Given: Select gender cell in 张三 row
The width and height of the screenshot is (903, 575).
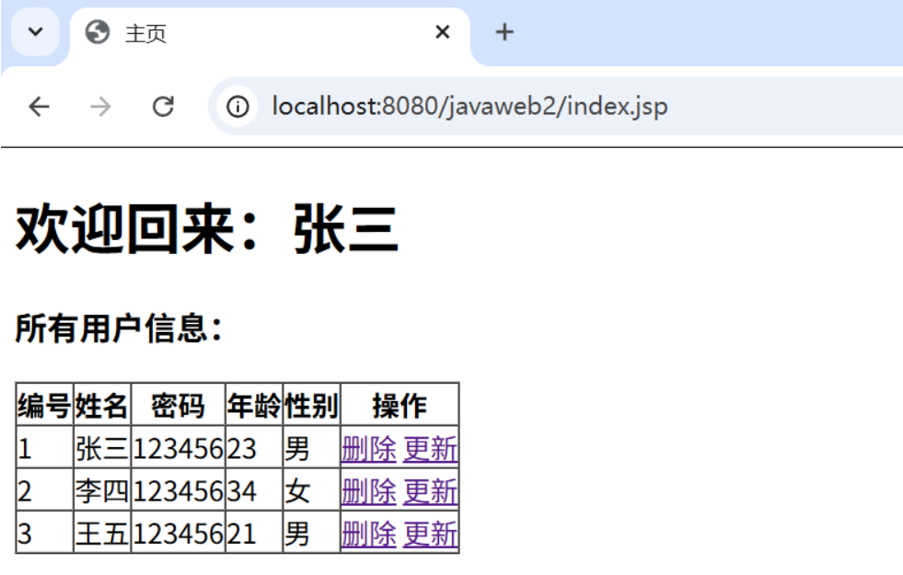Looking at the screenshot, I should click(311, 449).
